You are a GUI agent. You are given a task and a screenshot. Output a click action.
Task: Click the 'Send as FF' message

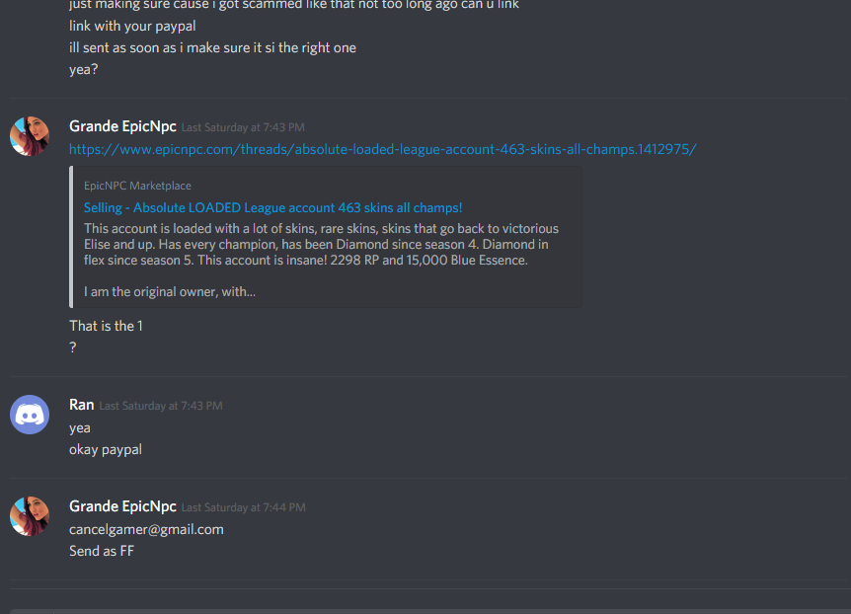[x=102, y=551]
